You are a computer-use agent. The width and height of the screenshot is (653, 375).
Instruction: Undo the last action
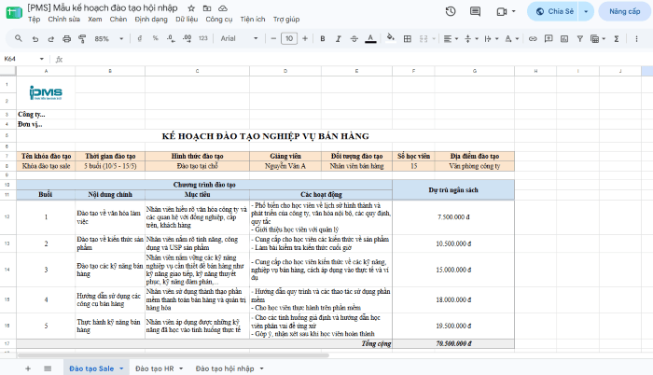pos(35,39)
